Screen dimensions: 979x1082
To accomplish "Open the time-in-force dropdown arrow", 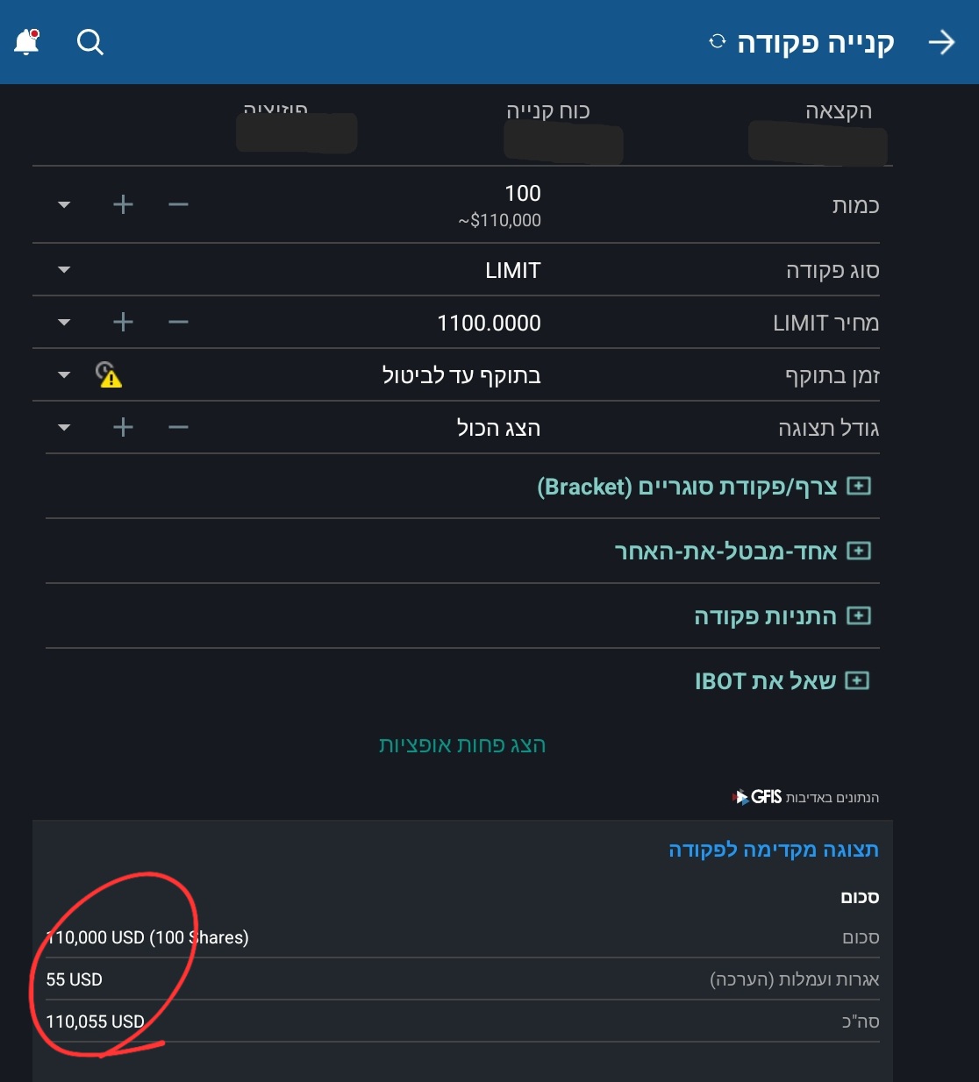I will (x=64, y=375).
